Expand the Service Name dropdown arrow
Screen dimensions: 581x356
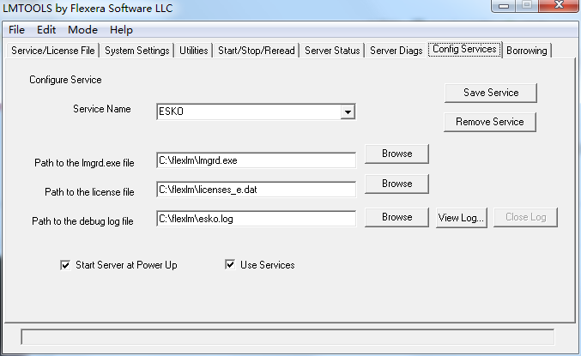coord(347,112)
